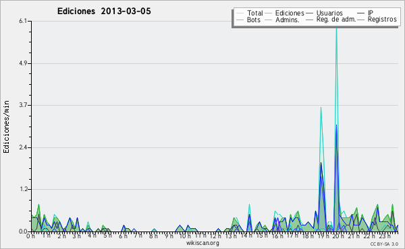
Task: Click the '8 h' x-axis label
Action: (x=153, y=236)
